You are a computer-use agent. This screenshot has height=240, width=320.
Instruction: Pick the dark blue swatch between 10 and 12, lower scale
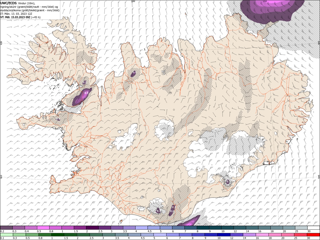[x=224, y=235]
